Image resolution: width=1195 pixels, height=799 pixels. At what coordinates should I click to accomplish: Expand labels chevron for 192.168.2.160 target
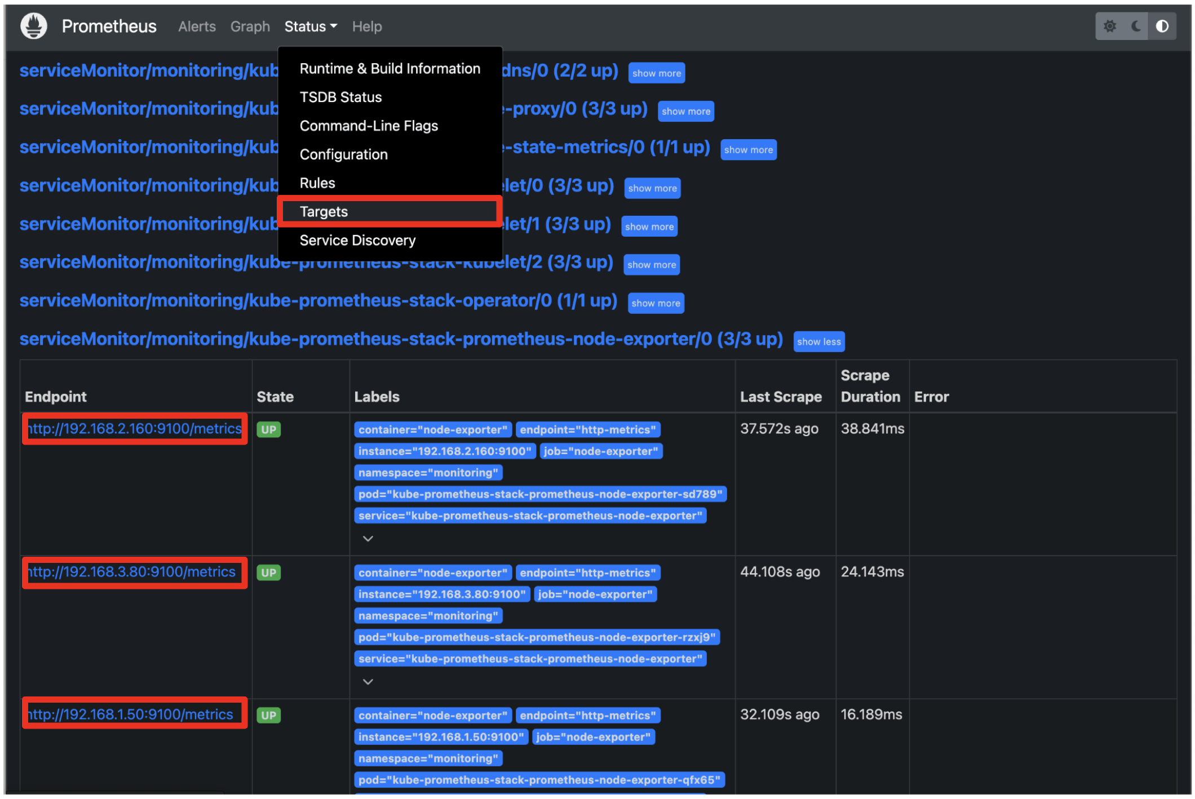pos(368,539)
